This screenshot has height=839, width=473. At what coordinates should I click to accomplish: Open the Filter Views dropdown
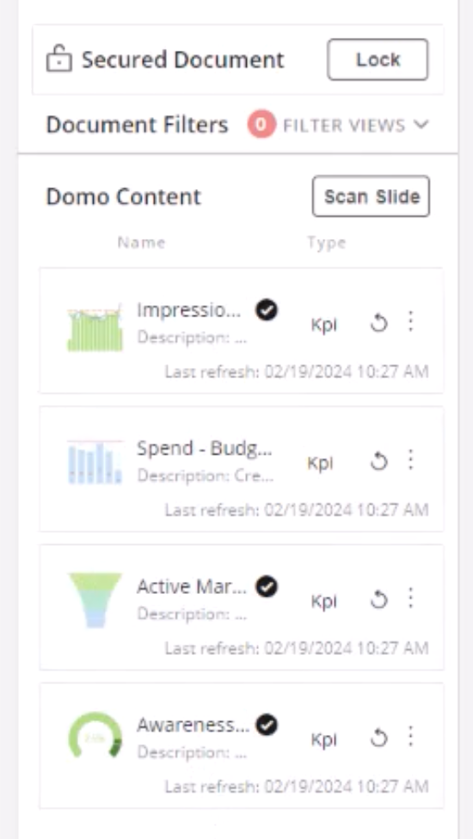coord(356,126)
